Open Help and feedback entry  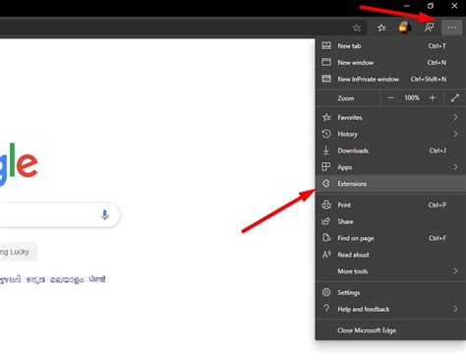point(390,309)
